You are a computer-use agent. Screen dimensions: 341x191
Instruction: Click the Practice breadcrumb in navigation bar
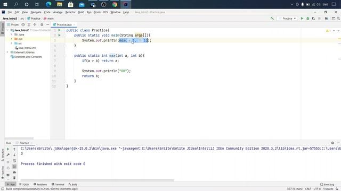(x=34, y=19)
